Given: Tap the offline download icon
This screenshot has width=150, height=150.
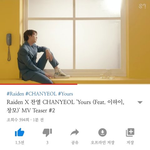Looking at the screenshot, I should point(102,132).
